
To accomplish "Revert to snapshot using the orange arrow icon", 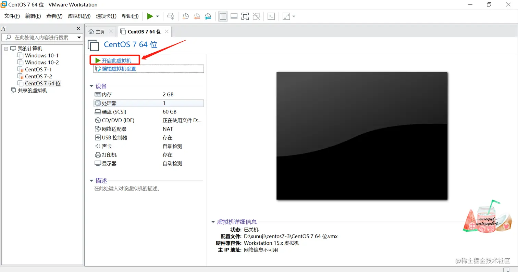I will pos(197,16).
